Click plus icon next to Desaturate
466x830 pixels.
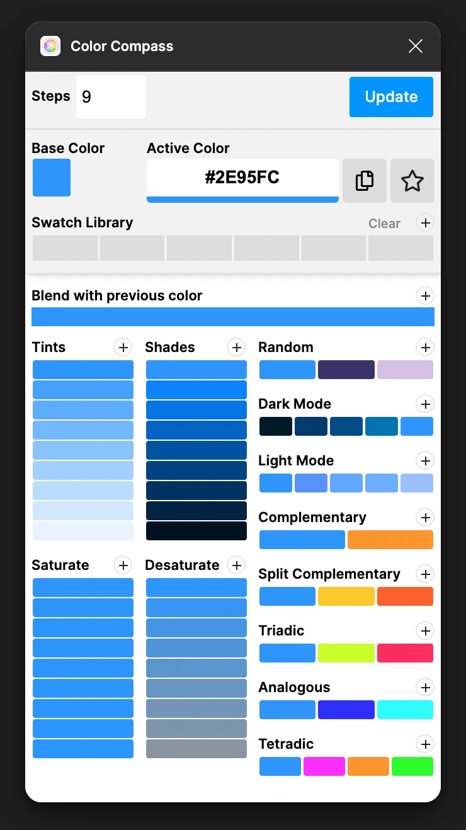(236, 565)
